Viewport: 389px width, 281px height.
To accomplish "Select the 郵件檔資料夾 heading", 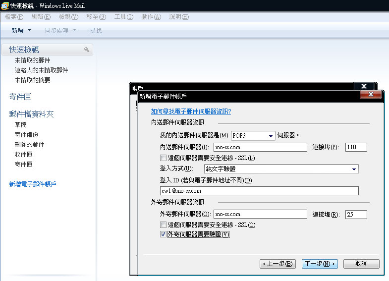I will point(32,114).
